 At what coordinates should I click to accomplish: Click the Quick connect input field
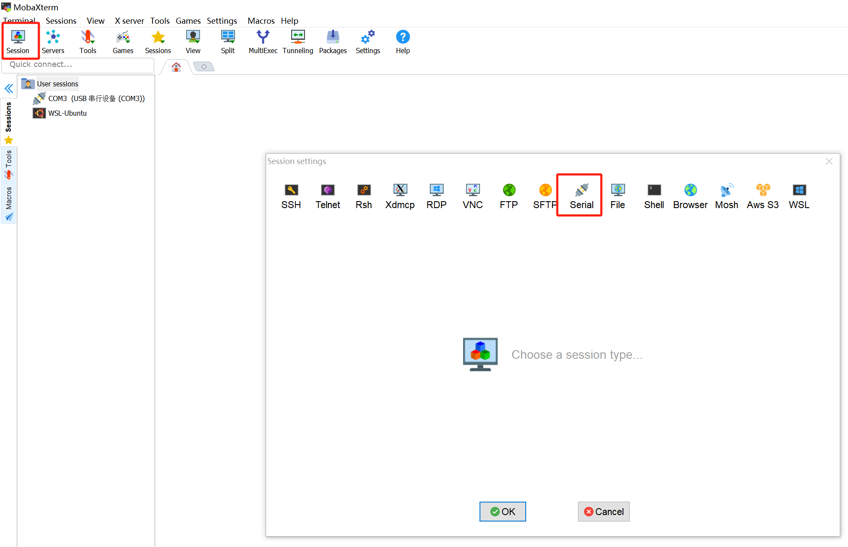pyautogui.click(x=78, y=65)
